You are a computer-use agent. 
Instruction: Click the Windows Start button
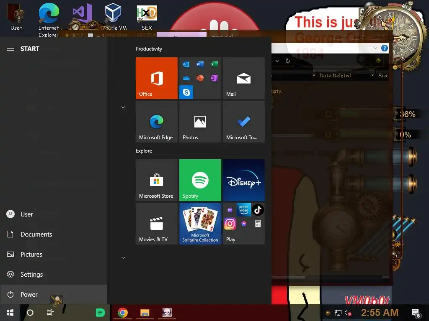[x=10, y=313]
